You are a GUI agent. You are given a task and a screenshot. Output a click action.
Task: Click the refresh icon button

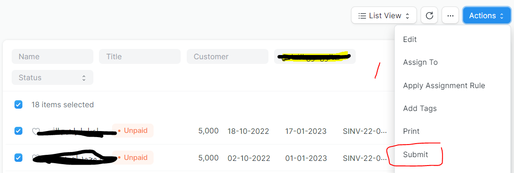coord(429,15)
